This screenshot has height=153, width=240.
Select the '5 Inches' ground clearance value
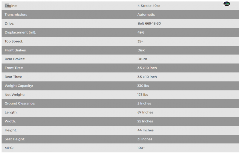(x=144, y=104)
